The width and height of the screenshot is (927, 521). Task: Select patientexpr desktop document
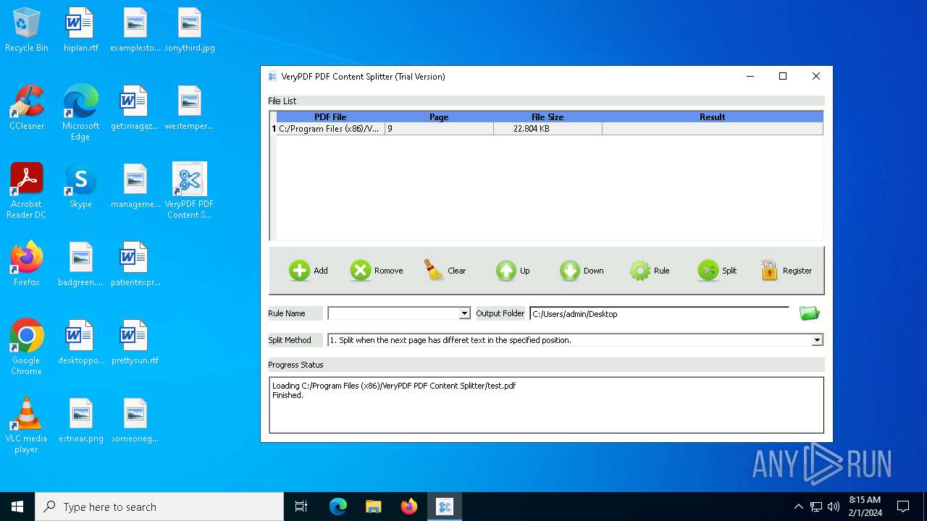tap(135, 265)
